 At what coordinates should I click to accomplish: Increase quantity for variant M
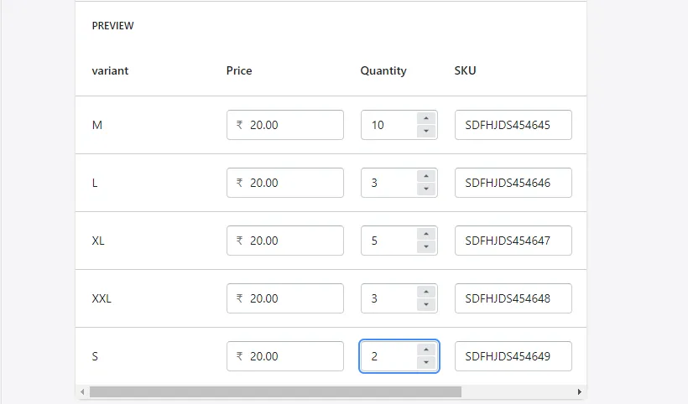click(x=426, y=118)
